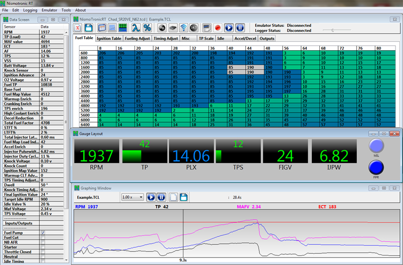Save graph using Graphing Window disk icon
Viewport: 403px width, 265px height.
click(184, 198)
